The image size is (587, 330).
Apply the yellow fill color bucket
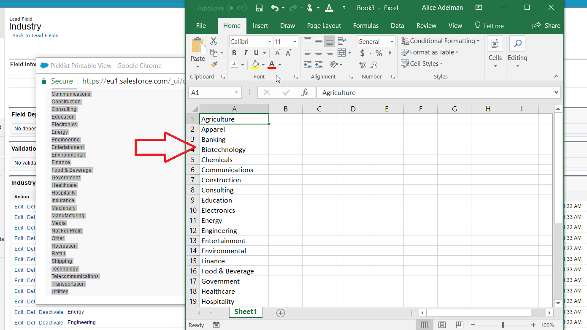(255, 65)
